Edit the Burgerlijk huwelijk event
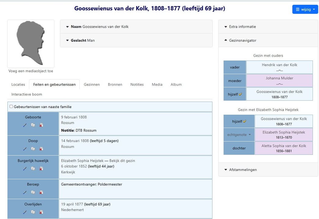The image size is (319, 219). 25,169
